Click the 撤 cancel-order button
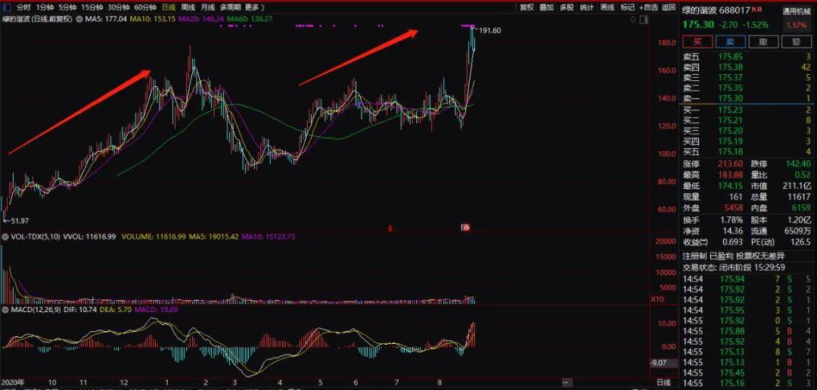 (763, 42)
